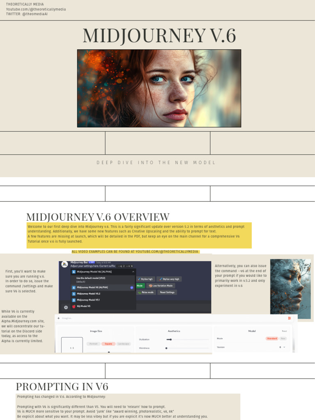Click the Relax mode button

(146, 292)
